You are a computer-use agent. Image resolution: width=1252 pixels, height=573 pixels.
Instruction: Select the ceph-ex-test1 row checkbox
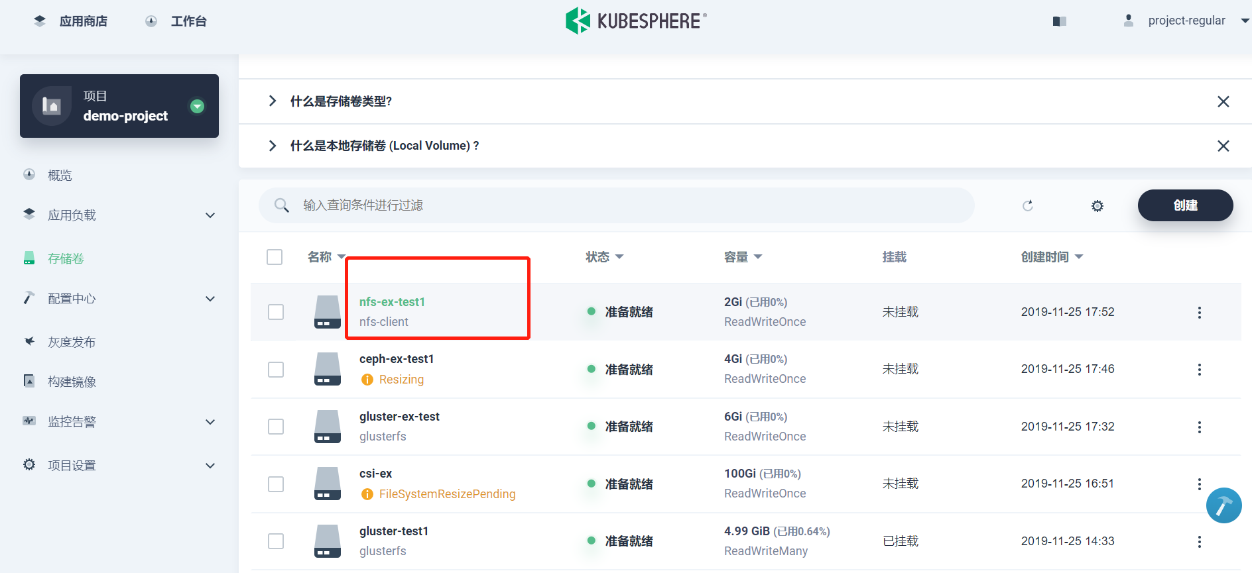pos(276,370)
